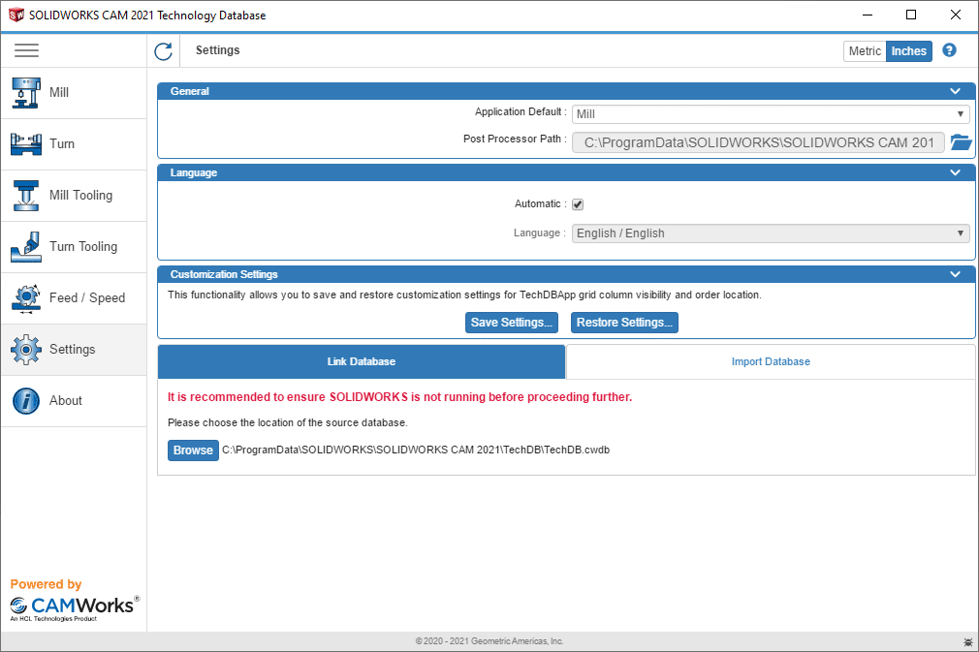Click the Settings gear icon in sidebar

pyautogui.click(x=25, y=350)
